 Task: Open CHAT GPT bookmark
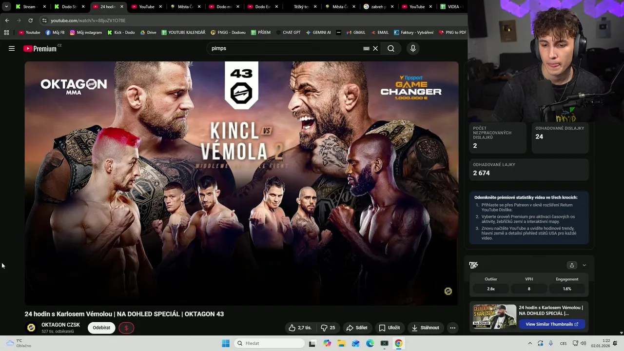(288, 33)
